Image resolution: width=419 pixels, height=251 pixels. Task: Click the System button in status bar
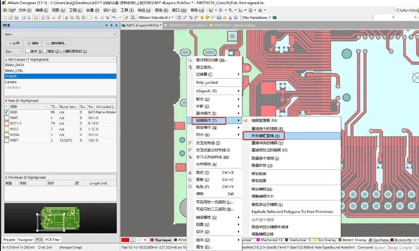coord(380,248)
